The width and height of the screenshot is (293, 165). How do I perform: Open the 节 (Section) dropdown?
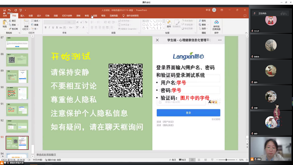35,29
